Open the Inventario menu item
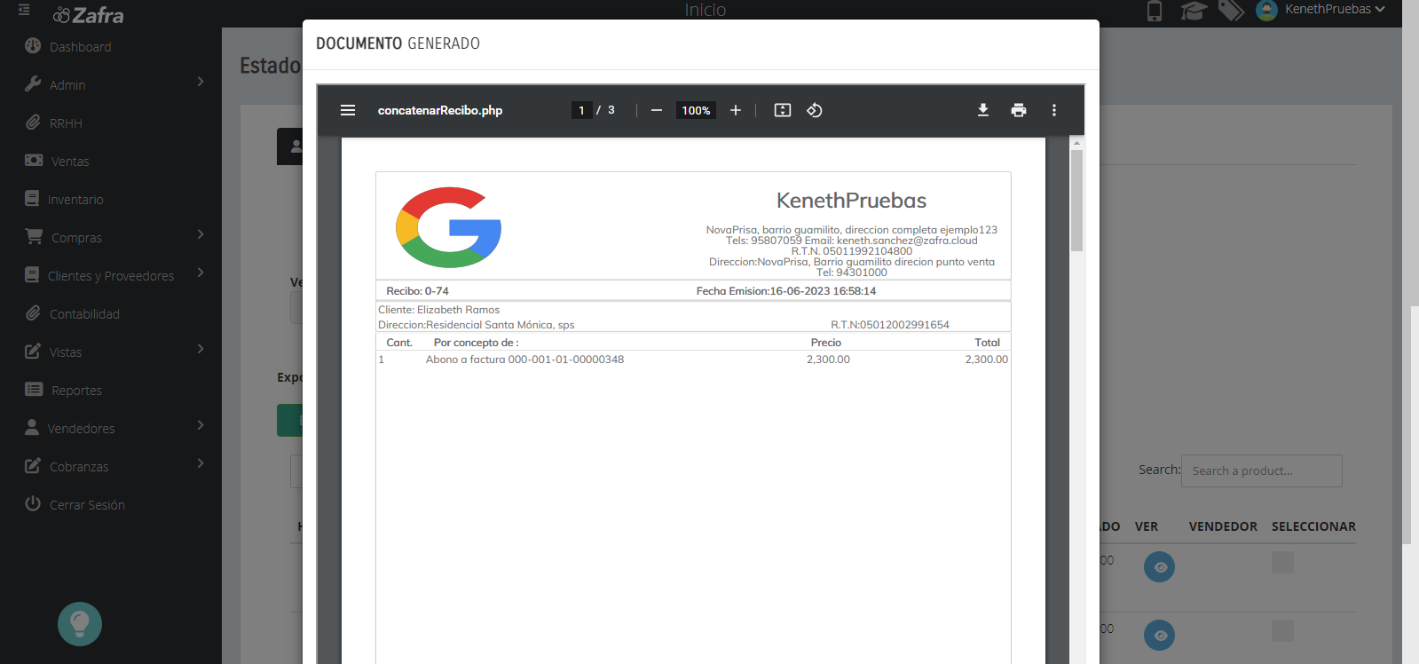 tap(75, 200)
